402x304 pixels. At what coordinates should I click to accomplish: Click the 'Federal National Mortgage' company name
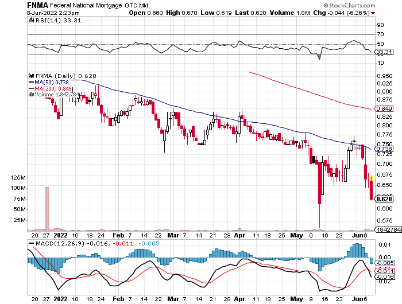click(86, 5)
